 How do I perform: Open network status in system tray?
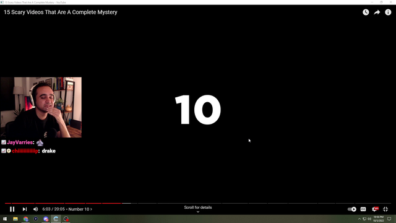click(x=364, y=219)
